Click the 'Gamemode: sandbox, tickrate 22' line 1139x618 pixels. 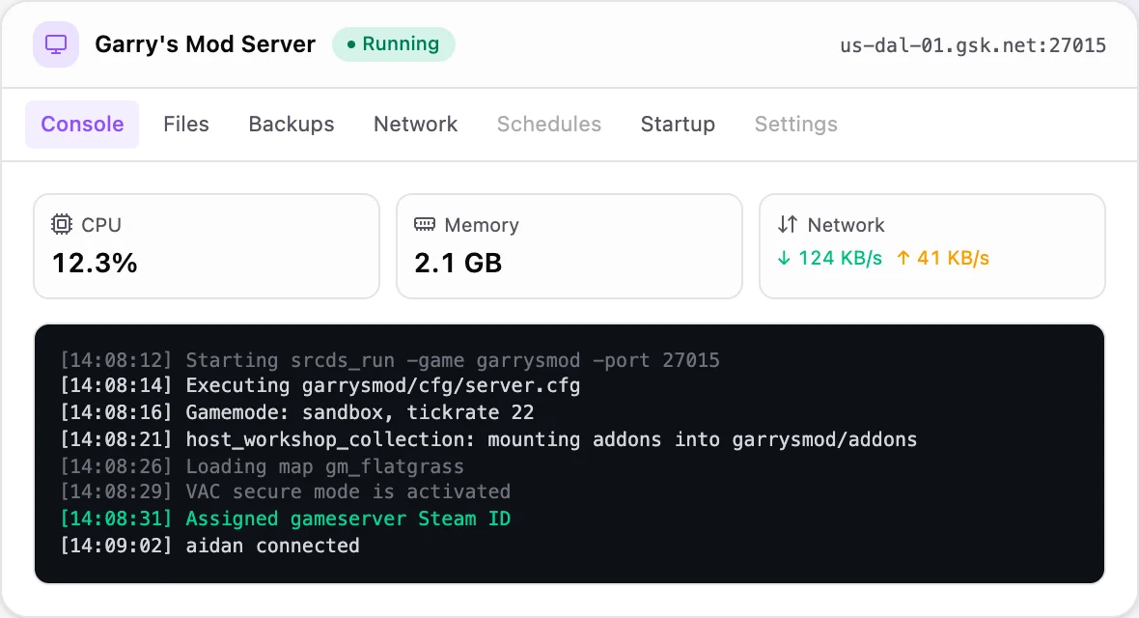[297, 412]
